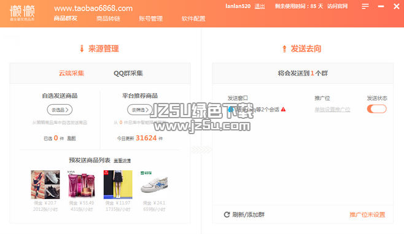Click the 推广位未设置 link

tap(367, 214)
